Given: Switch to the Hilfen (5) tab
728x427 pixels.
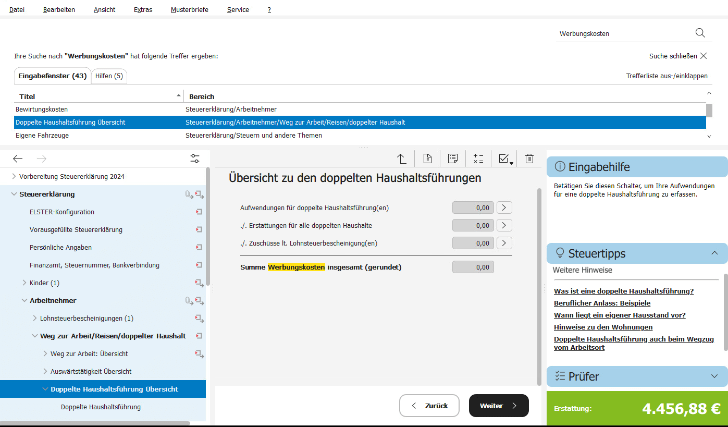Looking at the screenshot, I should click(x=109, y=76).
